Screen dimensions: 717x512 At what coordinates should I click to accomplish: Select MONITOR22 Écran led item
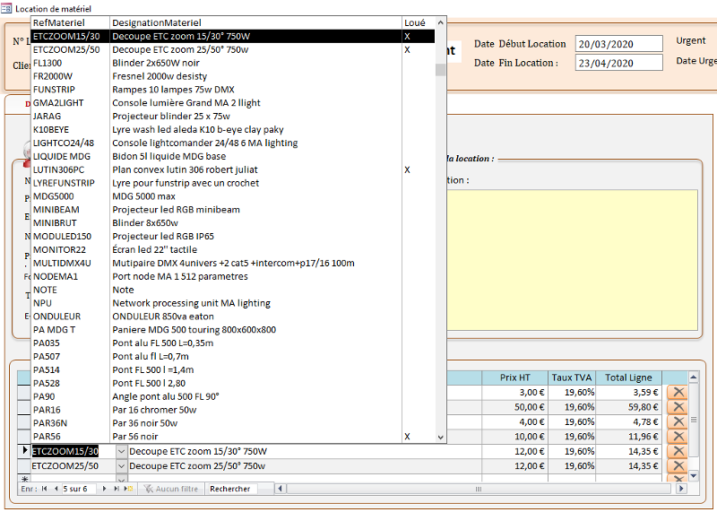(233, 249)
